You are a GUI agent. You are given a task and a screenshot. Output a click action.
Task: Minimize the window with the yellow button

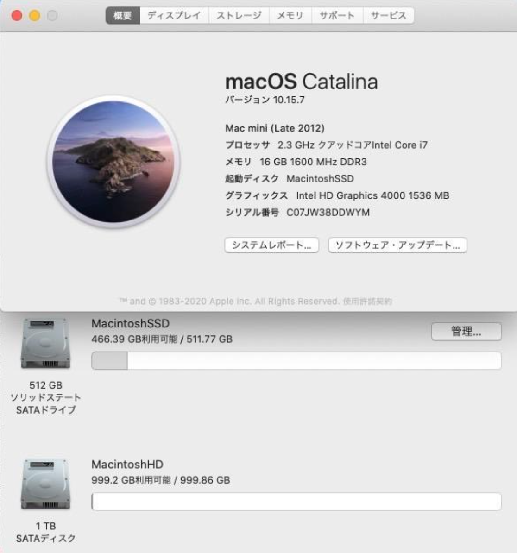coord(35,16)
